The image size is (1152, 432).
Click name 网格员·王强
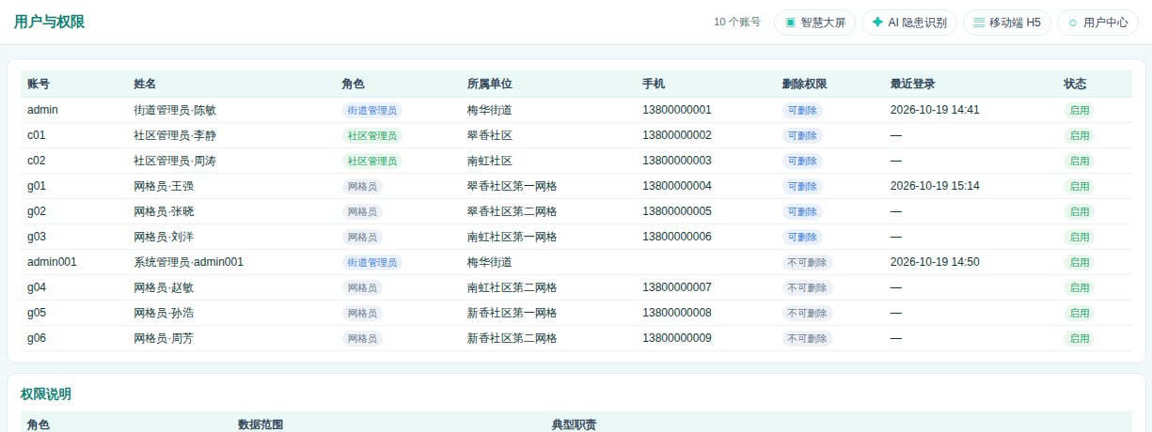point(164,186)
